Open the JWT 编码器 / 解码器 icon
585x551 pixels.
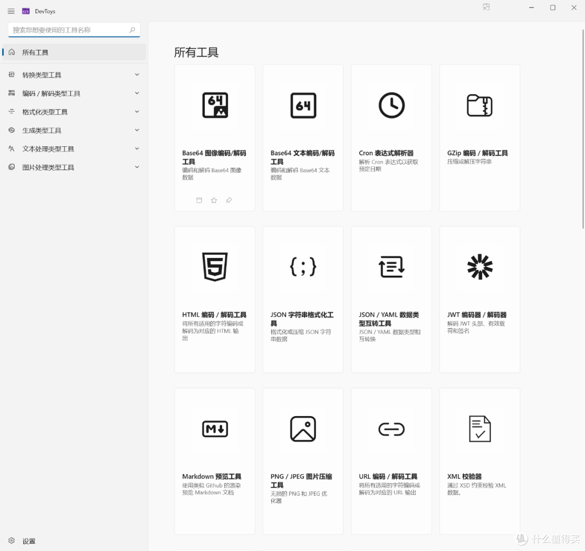480,267
